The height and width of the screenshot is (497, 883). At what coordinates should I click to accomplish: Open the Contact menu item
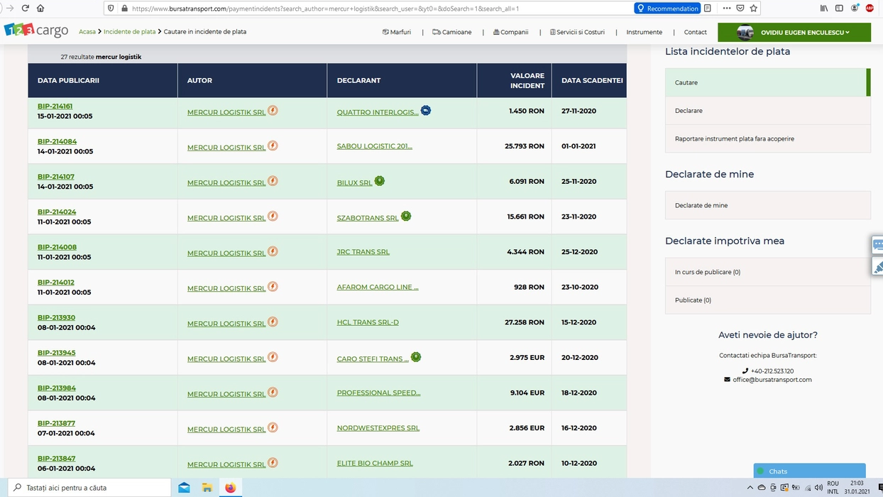click(696, 32)
